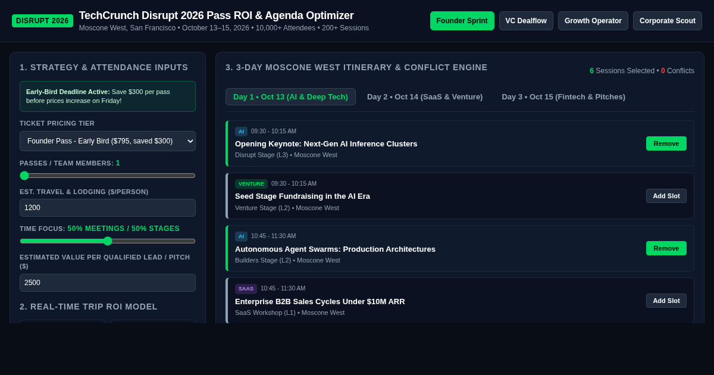Click the VENTURE tag on Seed Stage session
The height and width of the screenshot is (375, 714).
coord(251,184)
